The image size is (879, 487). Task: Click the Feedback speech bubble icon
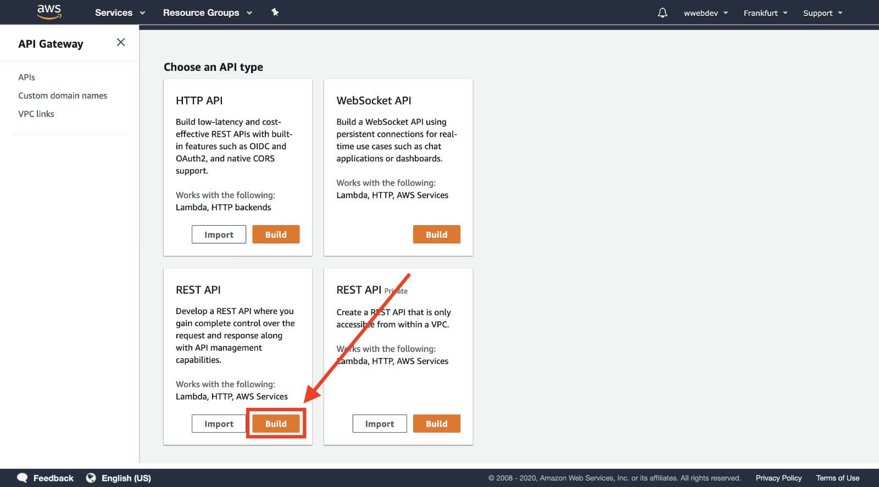point(23,478)
